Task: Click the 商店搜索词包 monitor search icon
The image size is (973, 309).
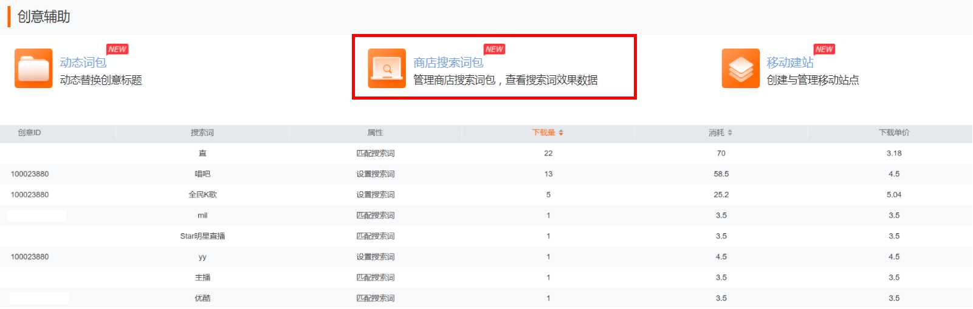Action: point(387,69)
